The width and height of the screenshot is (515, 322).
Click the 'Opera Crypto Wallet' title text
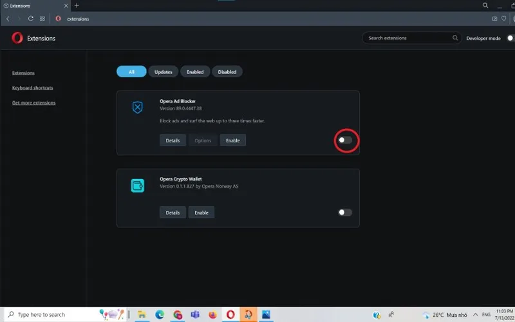(x=181, y=179)
